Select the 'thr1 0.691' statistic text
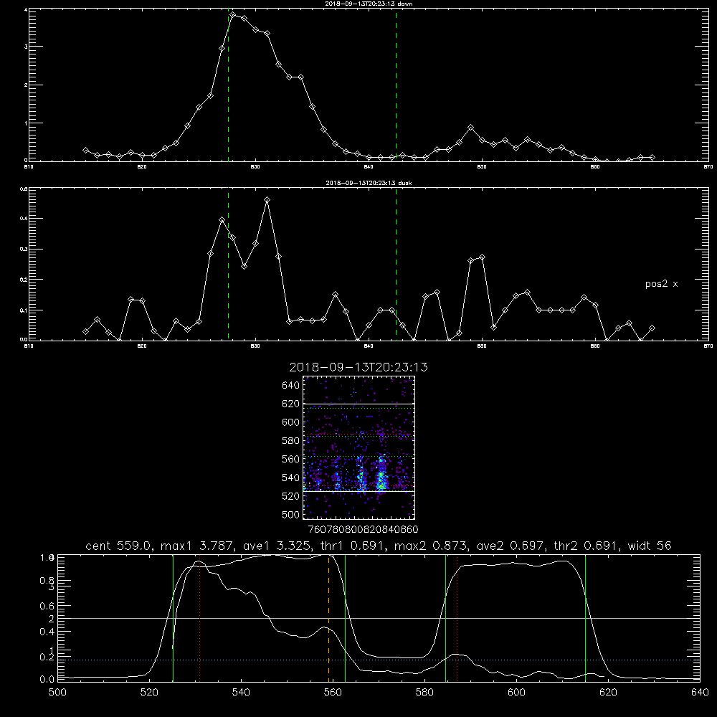717x717 pixels. pos(353,546)
